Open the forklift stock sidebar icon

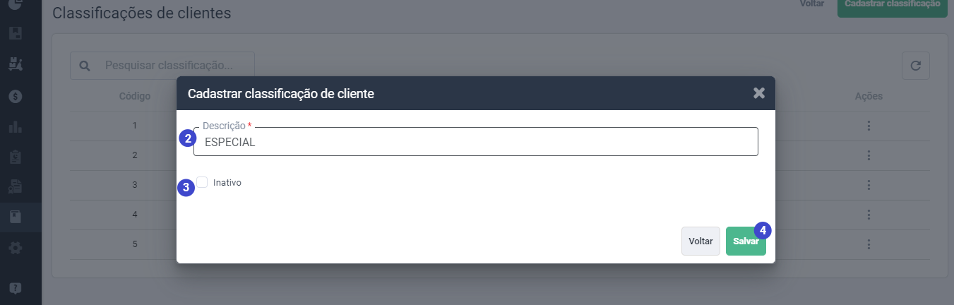coord(16,64)
